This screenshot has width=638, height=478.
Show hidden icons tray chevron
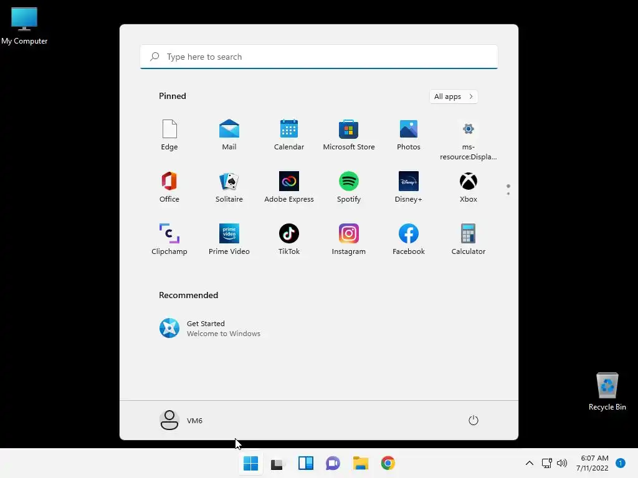tap(530, 463)
